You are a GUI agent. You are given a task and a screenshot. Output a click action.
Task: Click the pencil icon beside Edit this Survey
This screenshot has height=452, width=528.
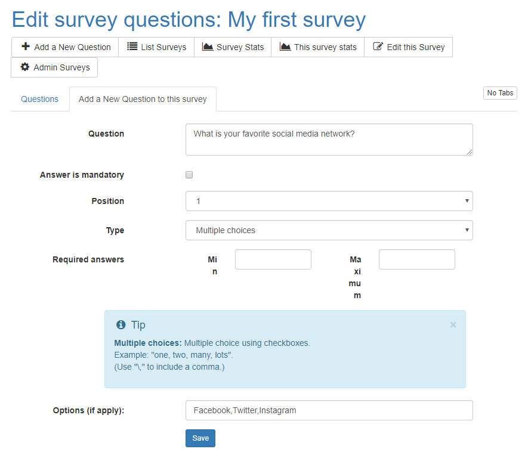378,47
